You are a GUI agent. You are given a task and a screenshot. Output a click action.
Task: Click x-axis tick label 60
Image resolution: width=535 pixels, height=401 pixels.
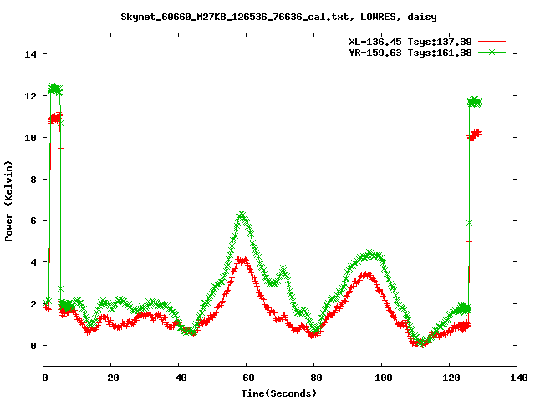coord(248,378)
